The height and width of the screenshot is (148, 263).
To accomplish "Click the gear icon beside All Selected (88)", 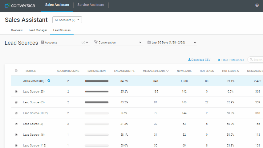I will pyautogui.click(x=49, y=81).
